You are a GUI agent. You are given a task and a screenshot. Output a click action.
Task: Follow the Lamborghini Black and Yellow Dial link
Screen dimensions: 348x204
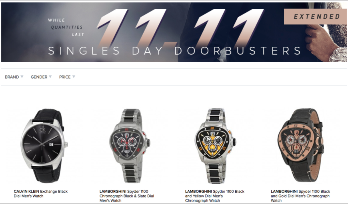pyautogui.click(x=215, y=196)
